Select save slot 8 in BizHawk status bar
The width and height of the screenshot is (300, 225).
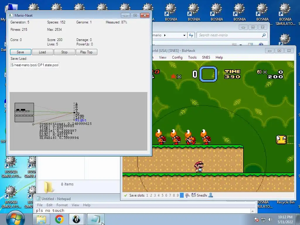pyautogui.click(x=174, y=195)
